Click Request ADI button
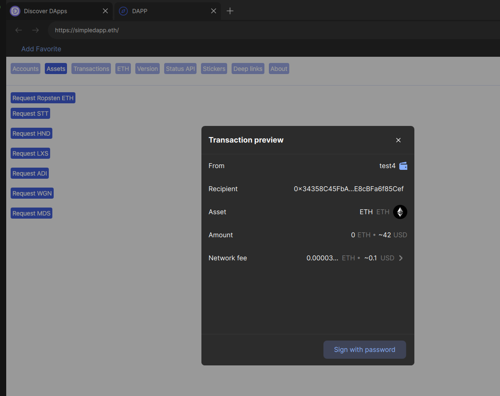500x396 pixels. pos(30,173)
